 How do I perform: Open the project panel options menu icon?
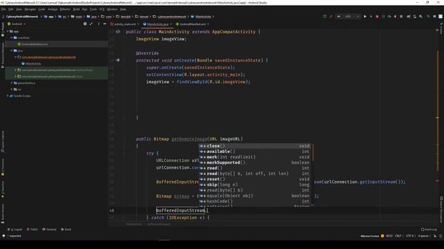tap(99, 24)
